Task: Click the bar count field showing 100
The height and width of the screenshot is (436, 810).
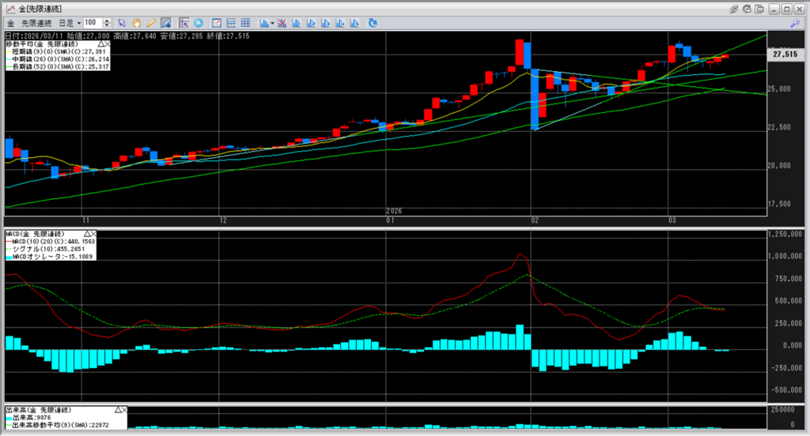Action: pyautogui.click(x=90, y=23)
